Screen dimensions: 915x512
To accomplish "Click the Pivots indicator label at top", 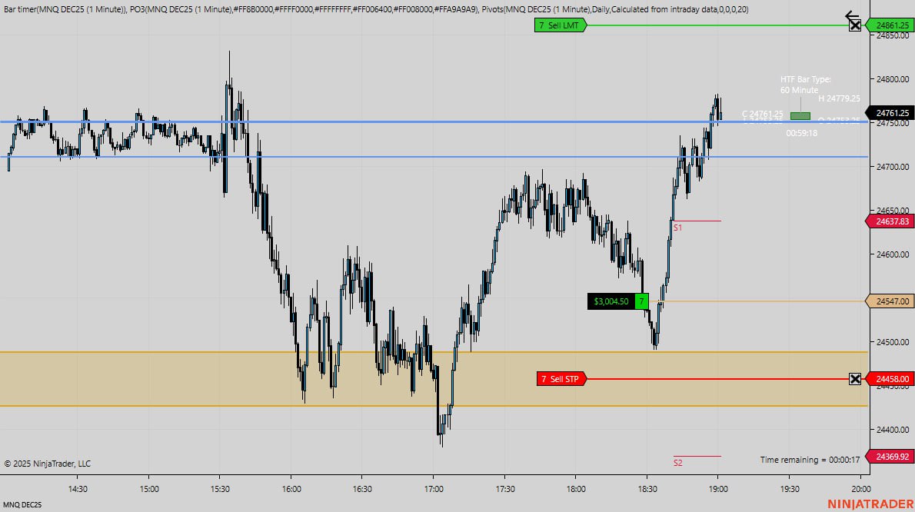I will [x=615, y=9].
